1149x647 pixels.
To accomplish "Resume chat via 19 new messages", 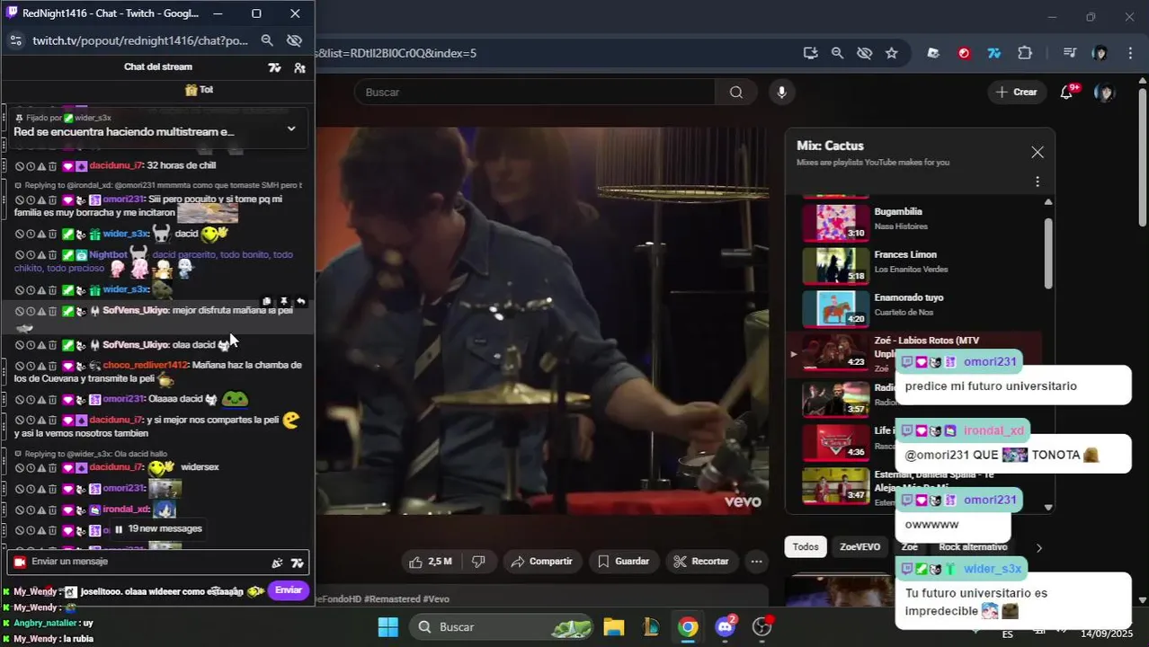I will pos(158,529).
